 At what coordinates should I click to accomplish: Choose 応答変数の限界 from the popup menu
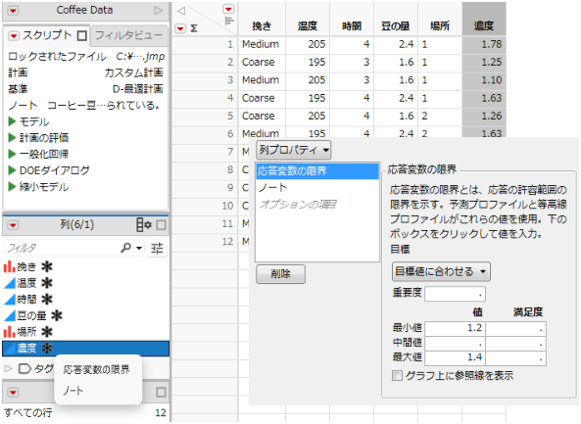(97, 369)
